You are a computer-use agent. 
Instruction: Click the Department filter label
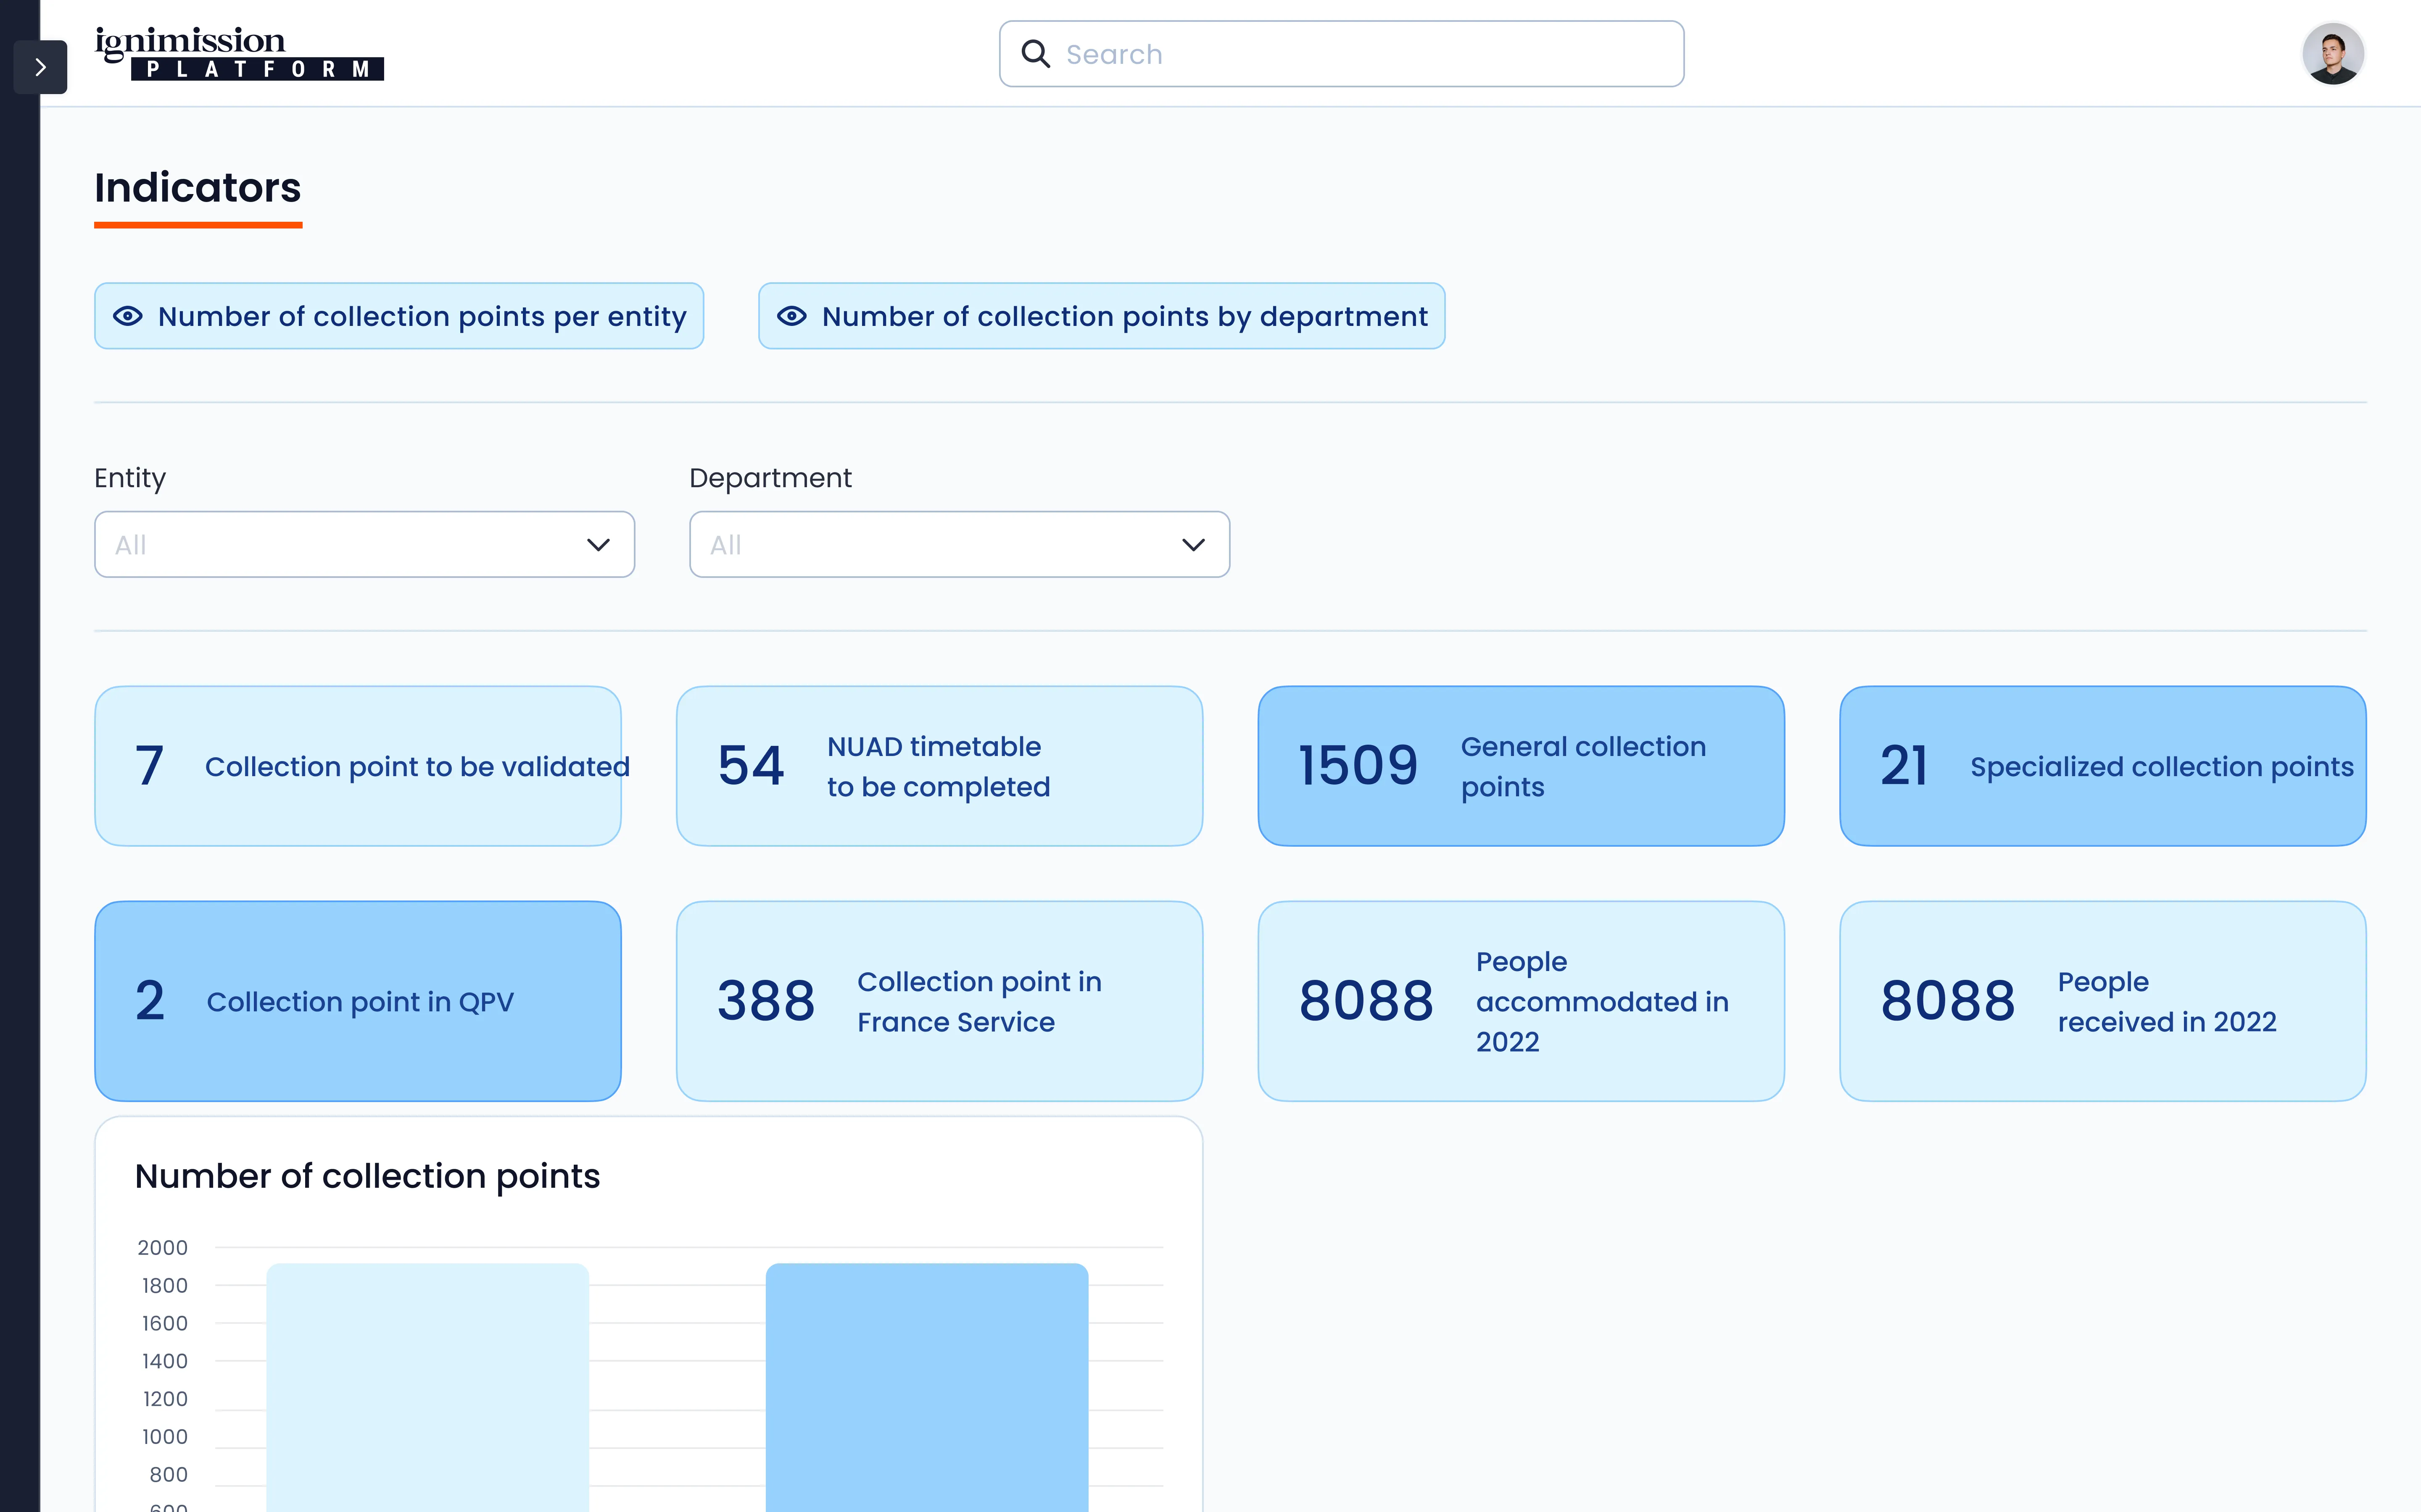(770, 478)
